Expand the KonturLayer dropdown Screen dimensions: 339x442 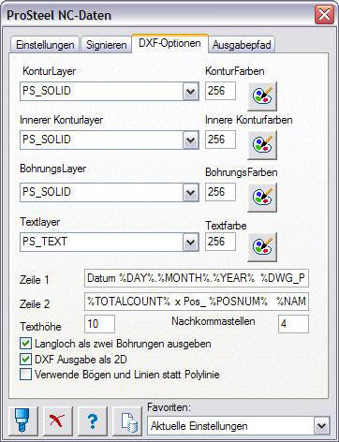pos(190,92)
